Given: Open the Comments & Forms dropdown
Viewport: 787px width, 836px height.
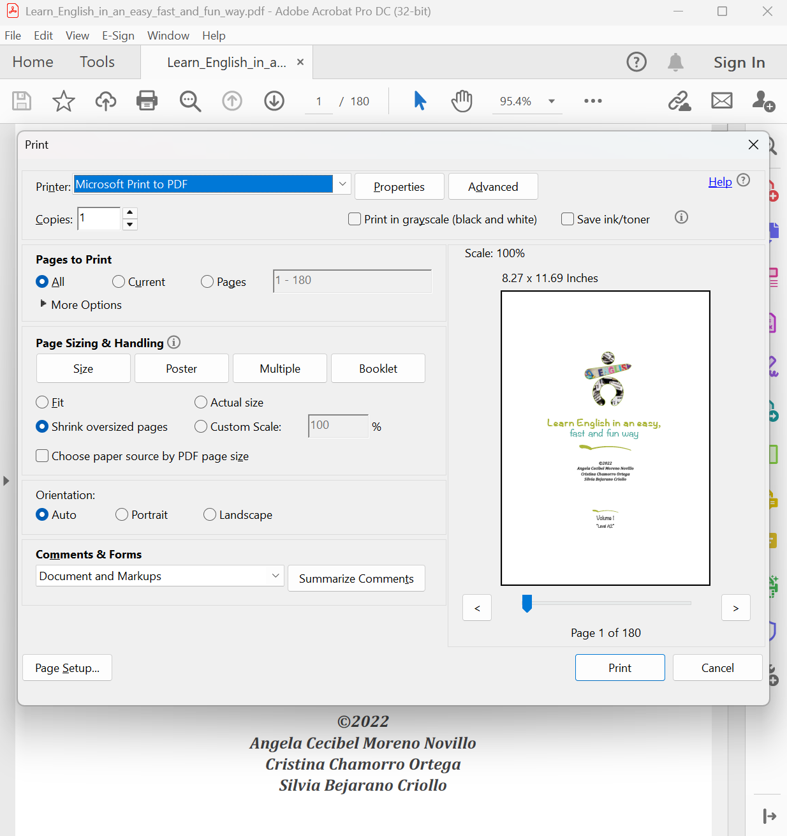Looking at the screenshot, I should 276,576.
